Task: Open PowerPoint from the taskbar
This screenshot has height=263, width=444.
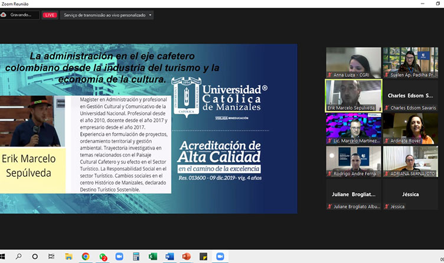Action: point(187,256)
